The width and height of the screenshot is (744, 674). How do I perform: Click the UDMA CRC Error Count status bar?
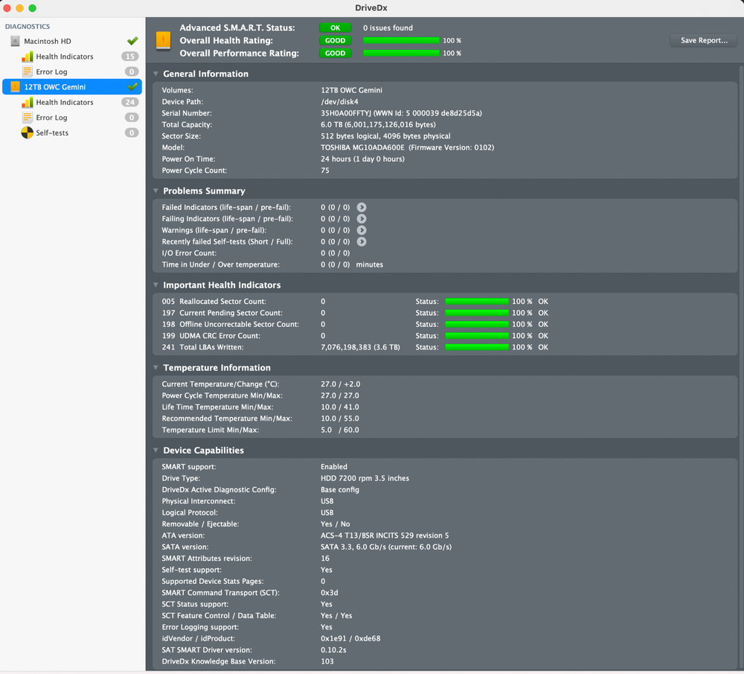click(x=477, y=336)
